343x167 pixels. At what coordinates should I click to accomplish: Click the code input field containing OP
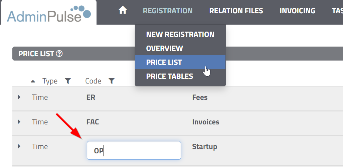[134, 150]
